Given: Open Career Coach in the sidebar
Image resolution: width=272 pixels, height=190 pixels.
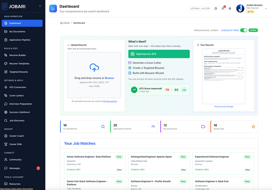Looking at the screenshot, I should click(22, 136).
